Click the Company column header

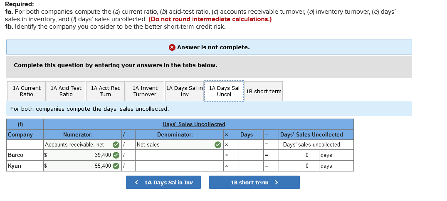20,134
